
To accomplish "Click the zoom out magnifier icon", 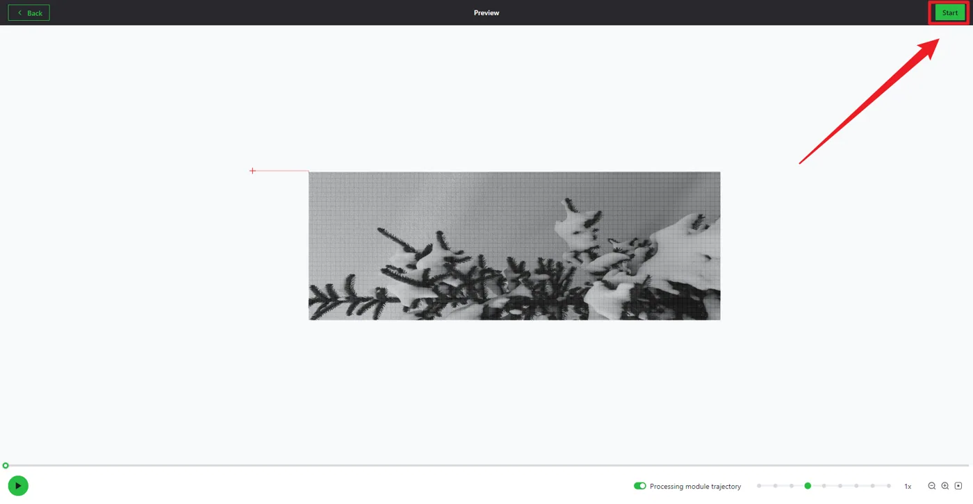I will 932,486.
